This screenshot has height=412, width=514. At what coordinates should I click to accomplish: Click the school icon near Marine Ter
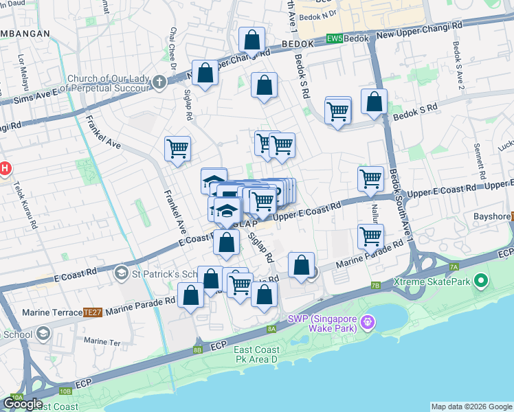pos(43,334)
